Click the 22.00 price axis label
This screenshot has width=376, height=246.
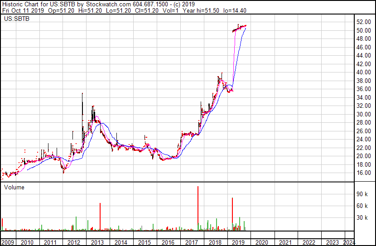coord(363,148)
